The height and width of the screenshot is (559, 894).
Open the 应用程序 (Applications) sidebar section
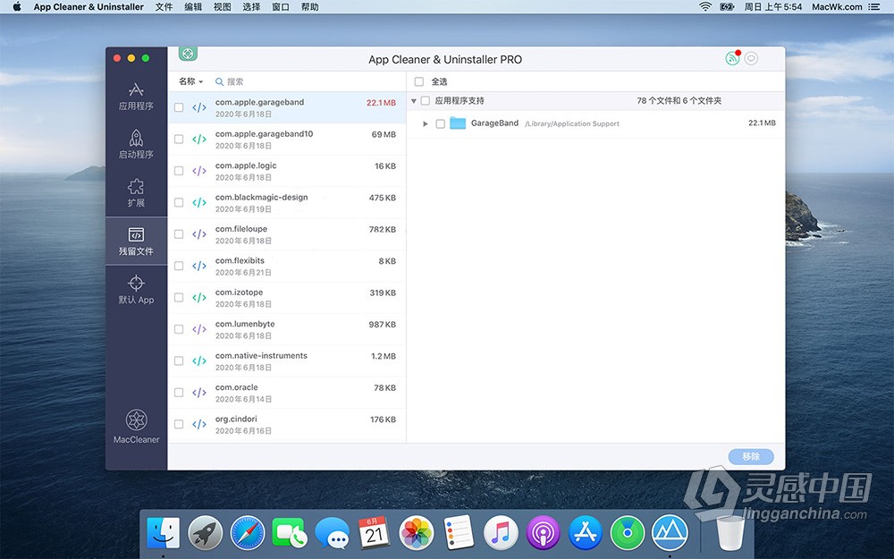pos(136,97)
